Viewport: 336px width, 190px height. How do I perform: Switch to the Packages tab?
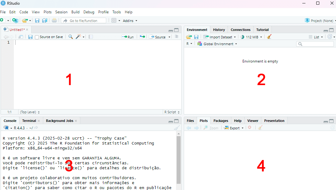point(221,121)
